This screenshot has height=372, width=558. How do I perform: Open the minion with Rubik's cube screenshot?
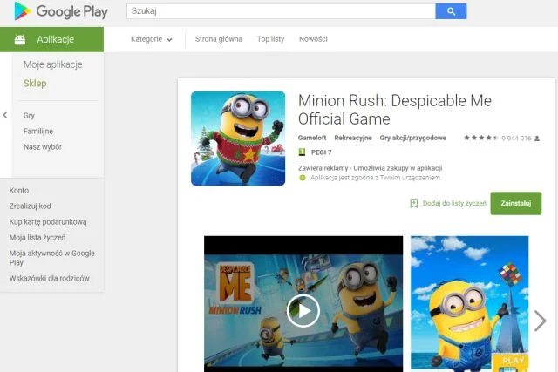click(x=469, y=303)
